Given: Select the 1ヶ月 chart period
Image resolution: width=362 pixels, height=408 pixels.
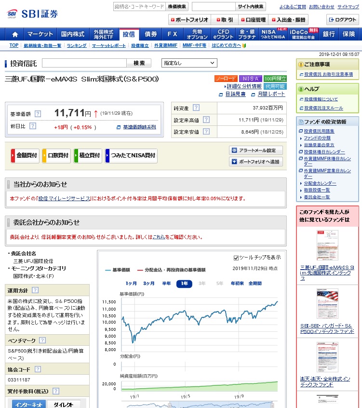Looking at the screenshot, I should (x=131, y=284).
